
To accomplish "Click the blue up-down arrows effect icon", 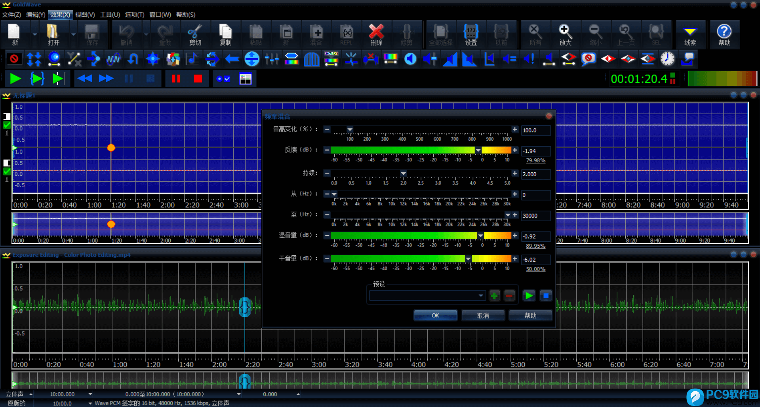I will coord(34,59).
